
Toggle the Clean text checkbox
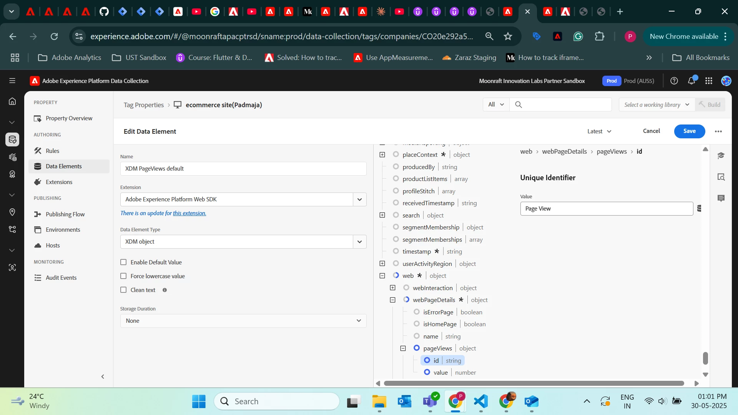[x=123, y=290]
